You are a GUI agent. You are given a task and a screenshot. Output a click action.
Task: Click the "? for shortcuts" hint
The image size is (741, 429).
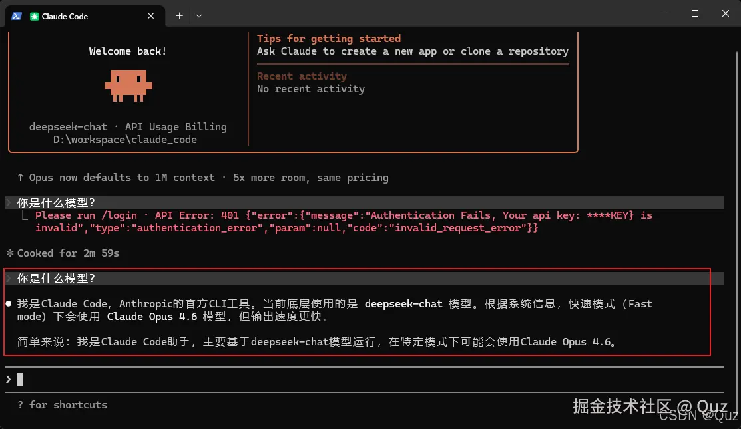click(x=63, y=405)
